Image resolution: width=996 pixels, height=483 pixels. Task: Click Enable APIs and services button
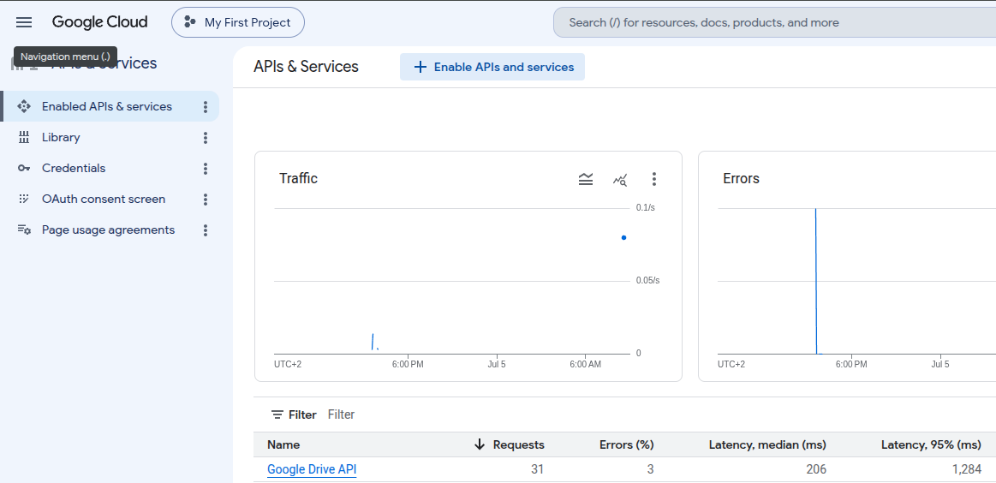tap(492, 67)
